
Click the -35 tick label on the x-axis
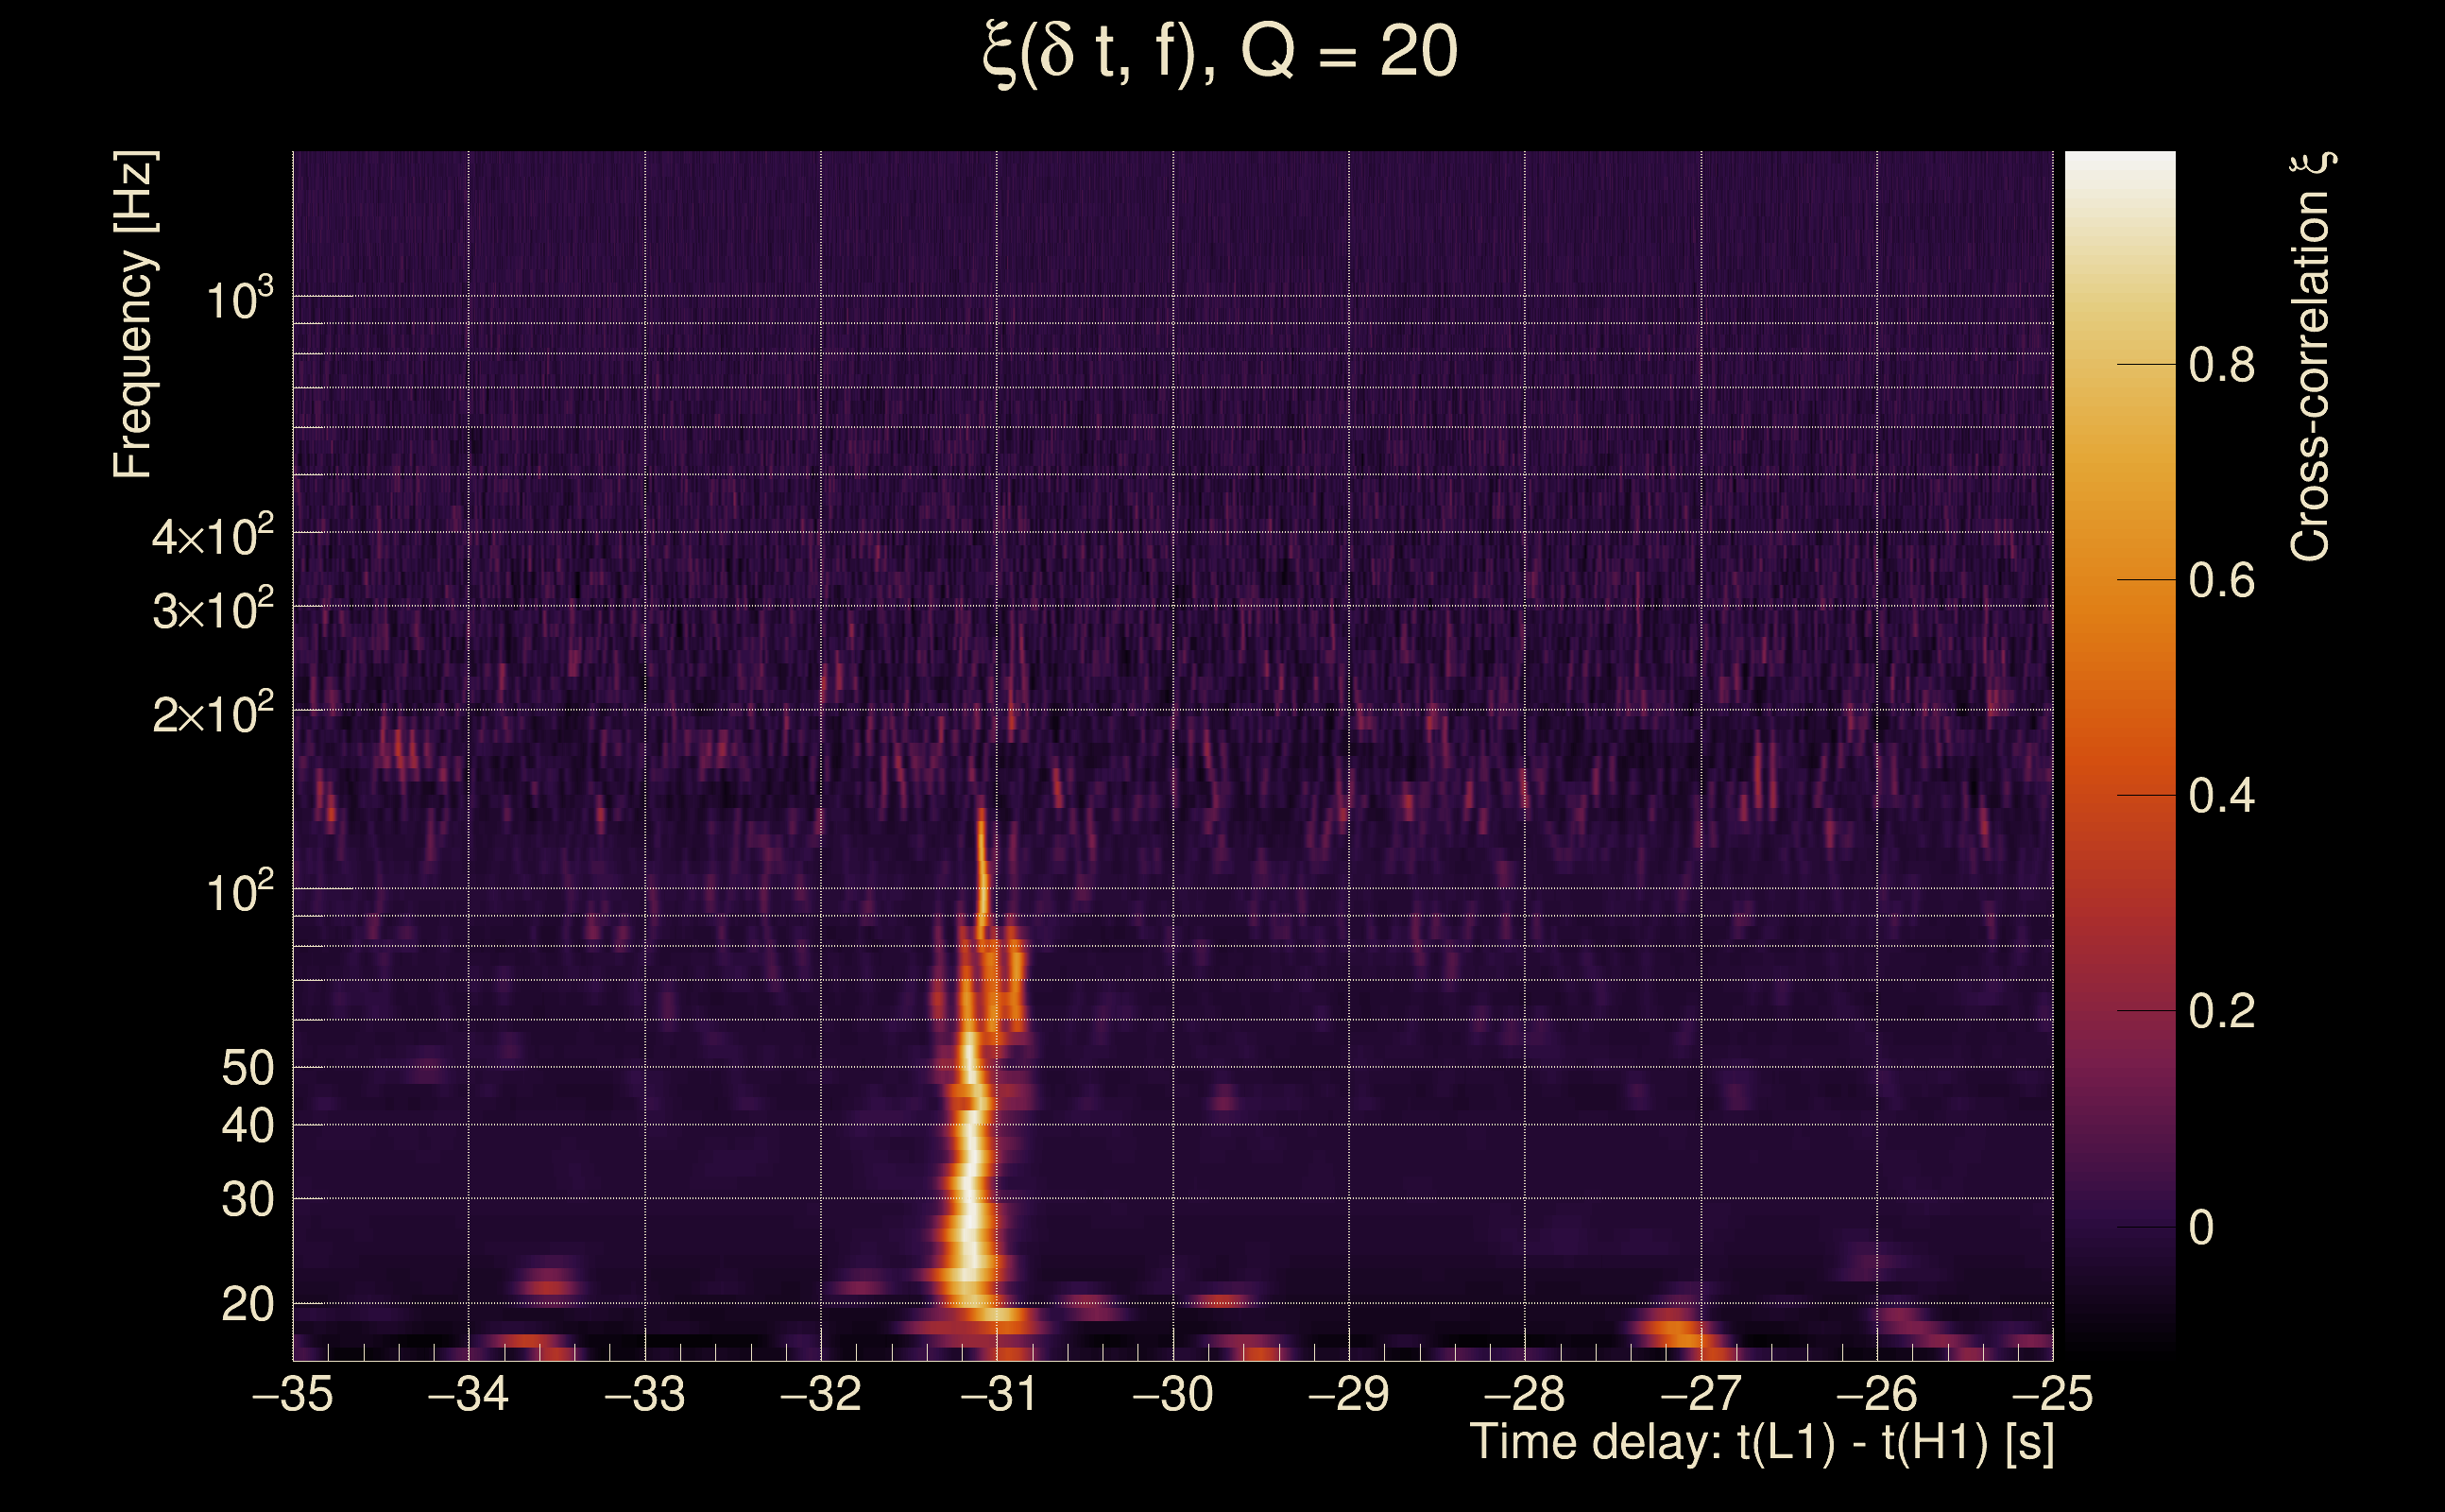pyautogui.click(x=293, y=1394)
